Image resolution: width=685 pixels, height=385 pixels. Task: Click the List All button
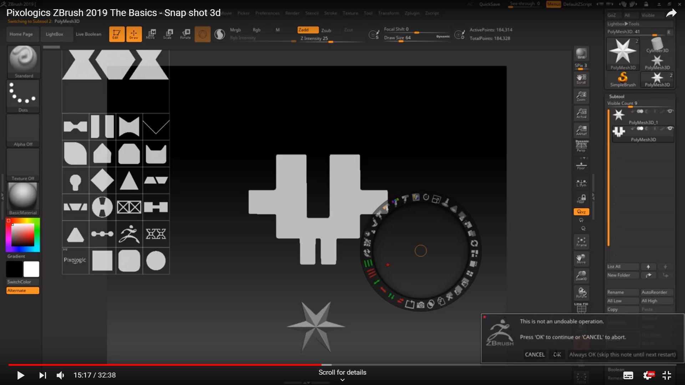(x=623, y=267)
